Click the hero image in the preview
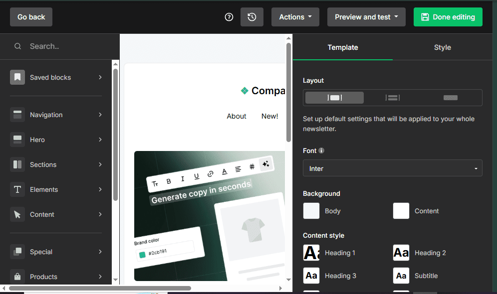Viewport: 497px width, 294px height. [x=210, y=216]
